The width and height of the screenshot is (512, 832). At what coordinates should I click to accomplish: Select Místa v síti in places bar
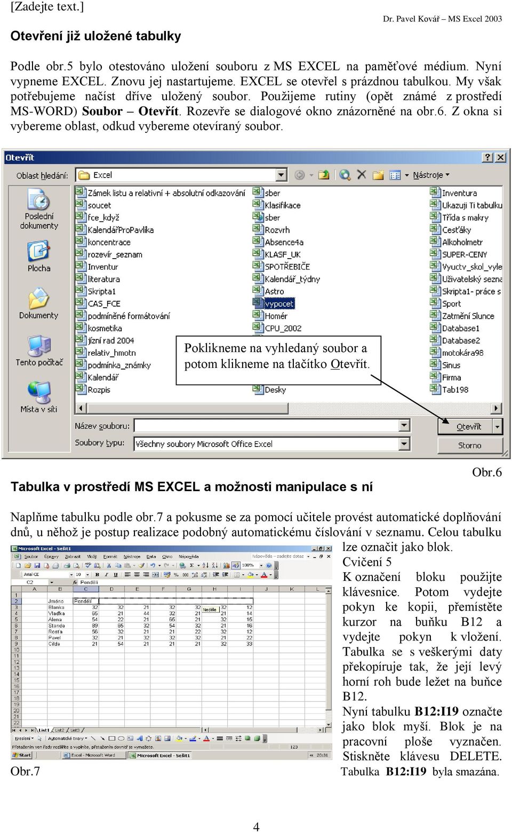(39, 397)
